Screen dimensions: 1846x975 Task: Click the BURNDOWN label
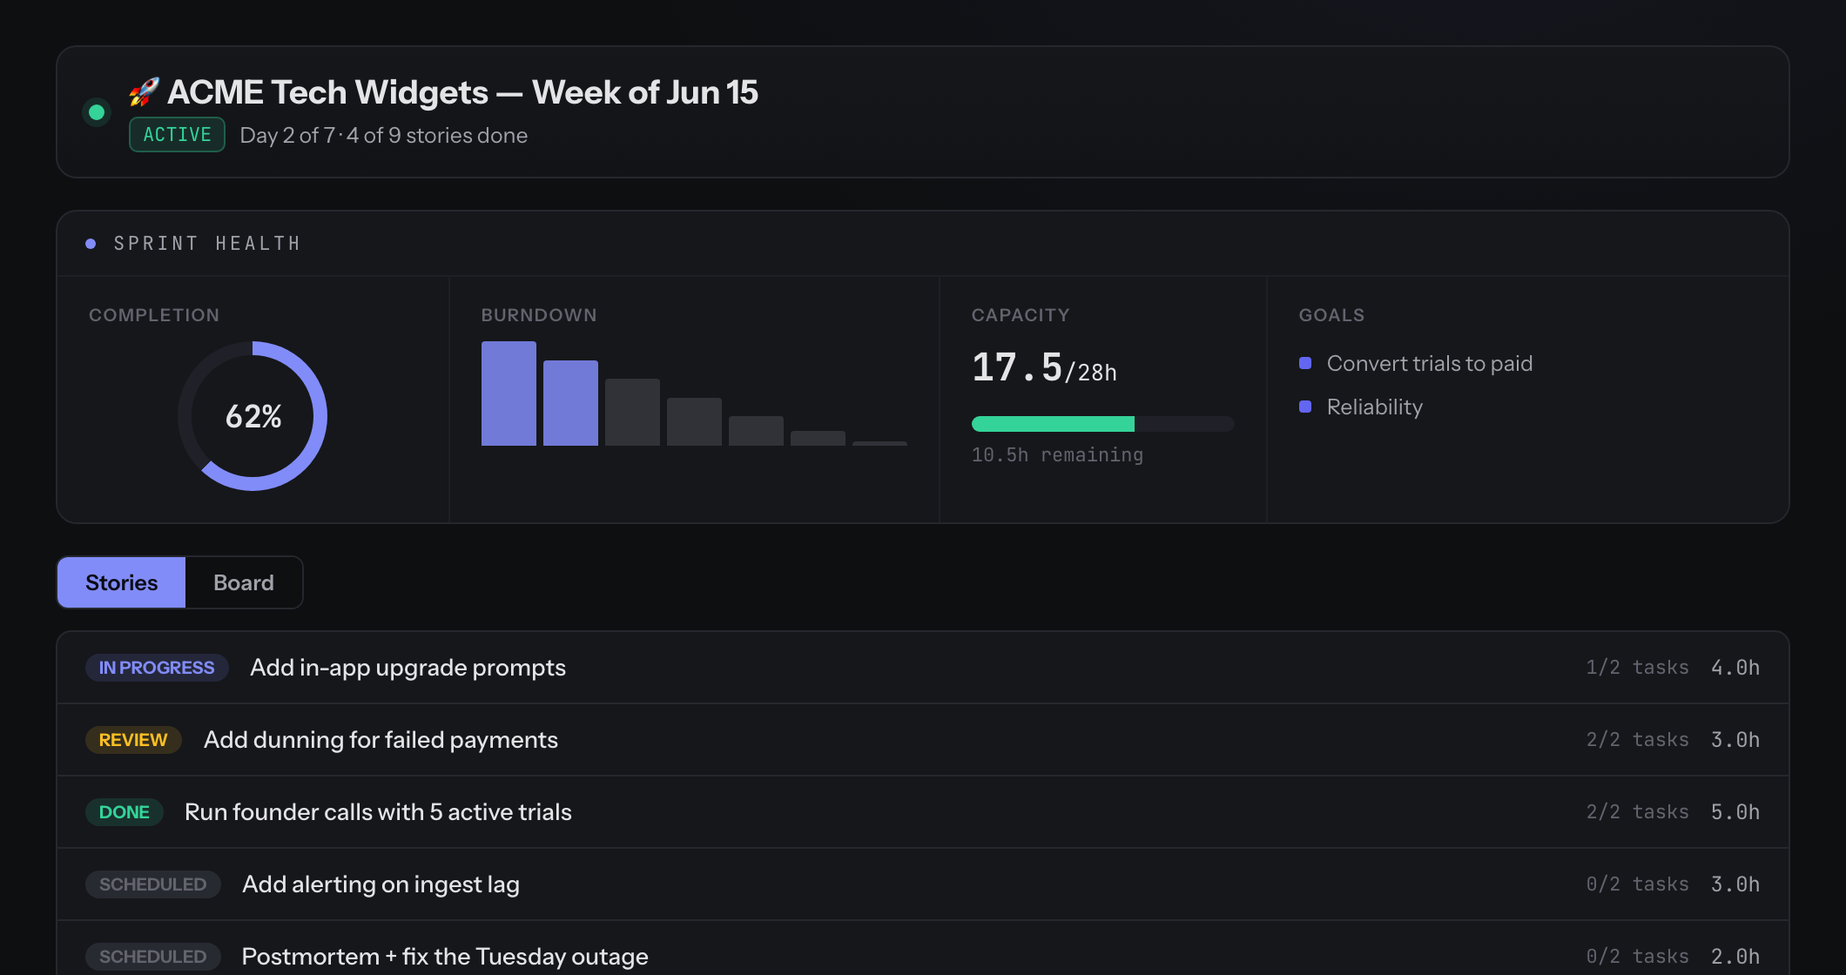539,315
